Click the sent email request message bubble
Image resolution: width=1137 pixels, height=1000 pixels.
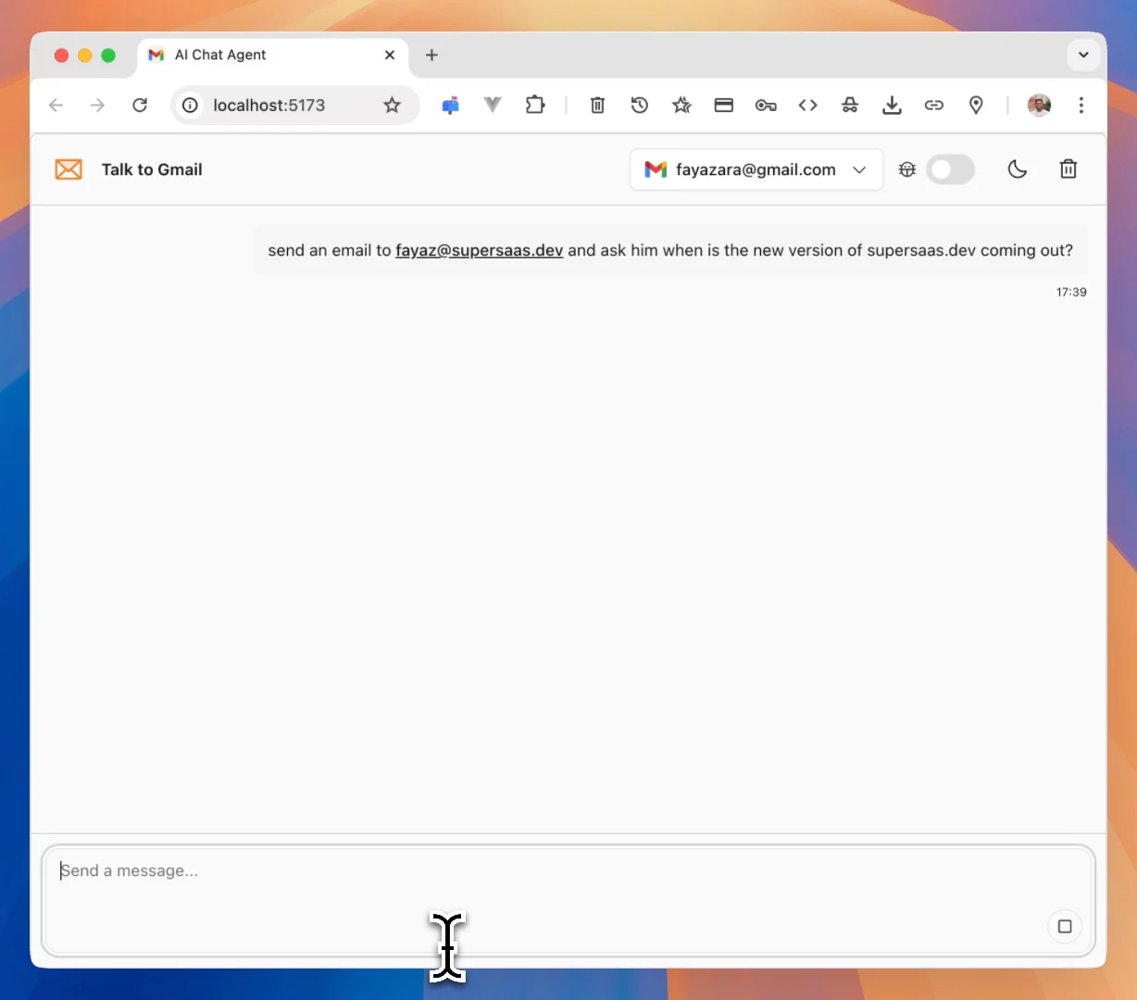tap(670, 250)
